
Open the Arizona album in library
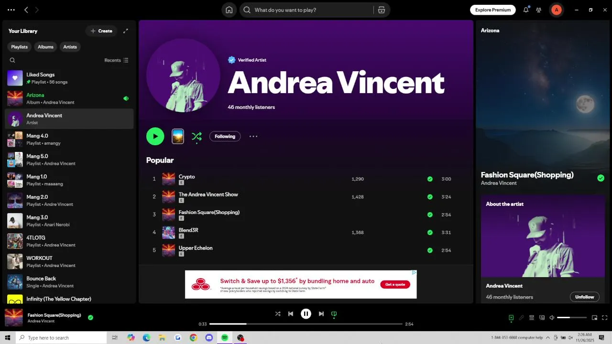69,98
